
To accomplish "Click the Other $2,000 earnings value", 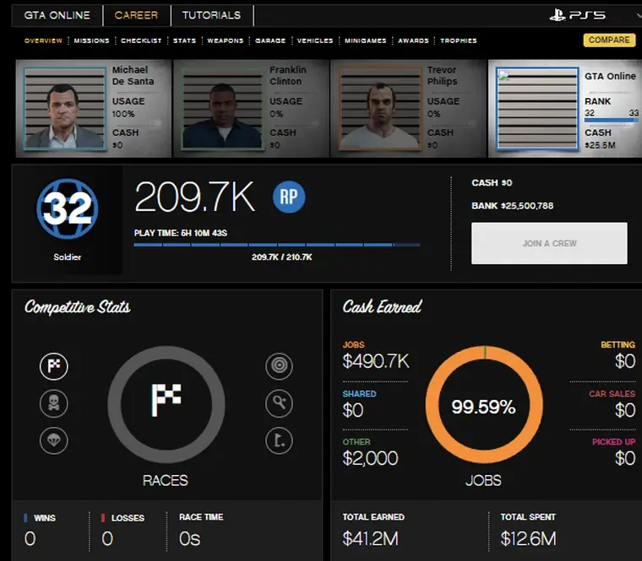I will coord(370,458).
